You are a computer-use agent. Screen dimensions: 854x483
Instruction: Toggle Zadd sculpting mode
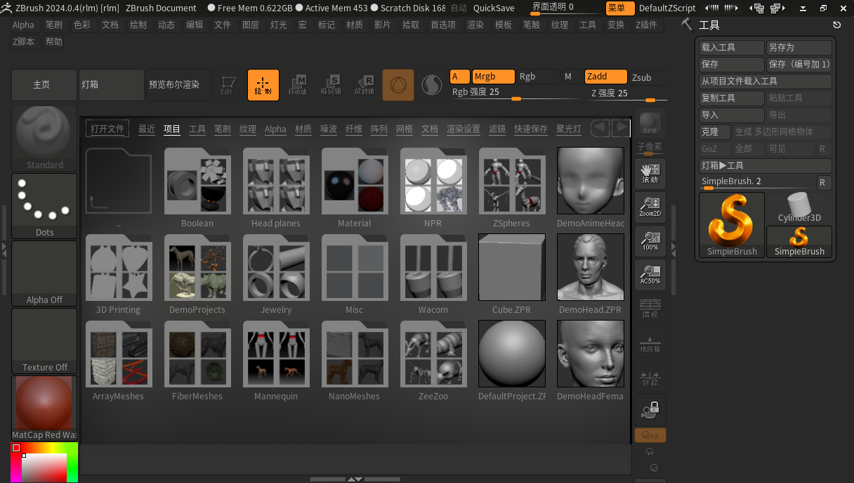tap(605, 76)
